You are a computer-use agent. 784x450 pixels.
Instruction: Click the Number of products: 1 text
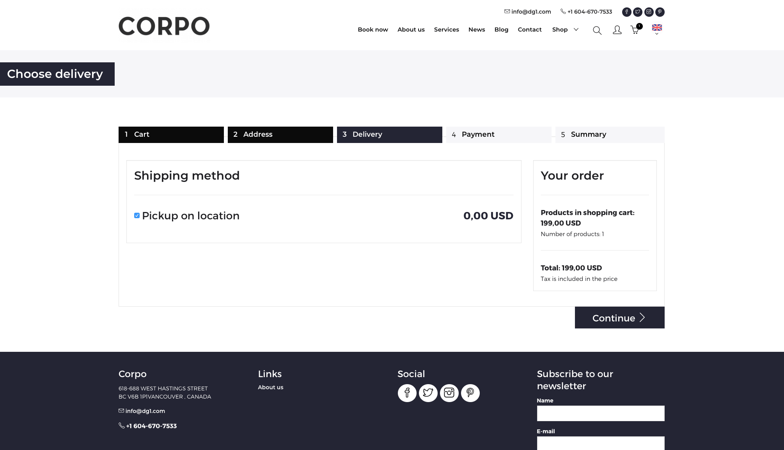click(572, 234)
